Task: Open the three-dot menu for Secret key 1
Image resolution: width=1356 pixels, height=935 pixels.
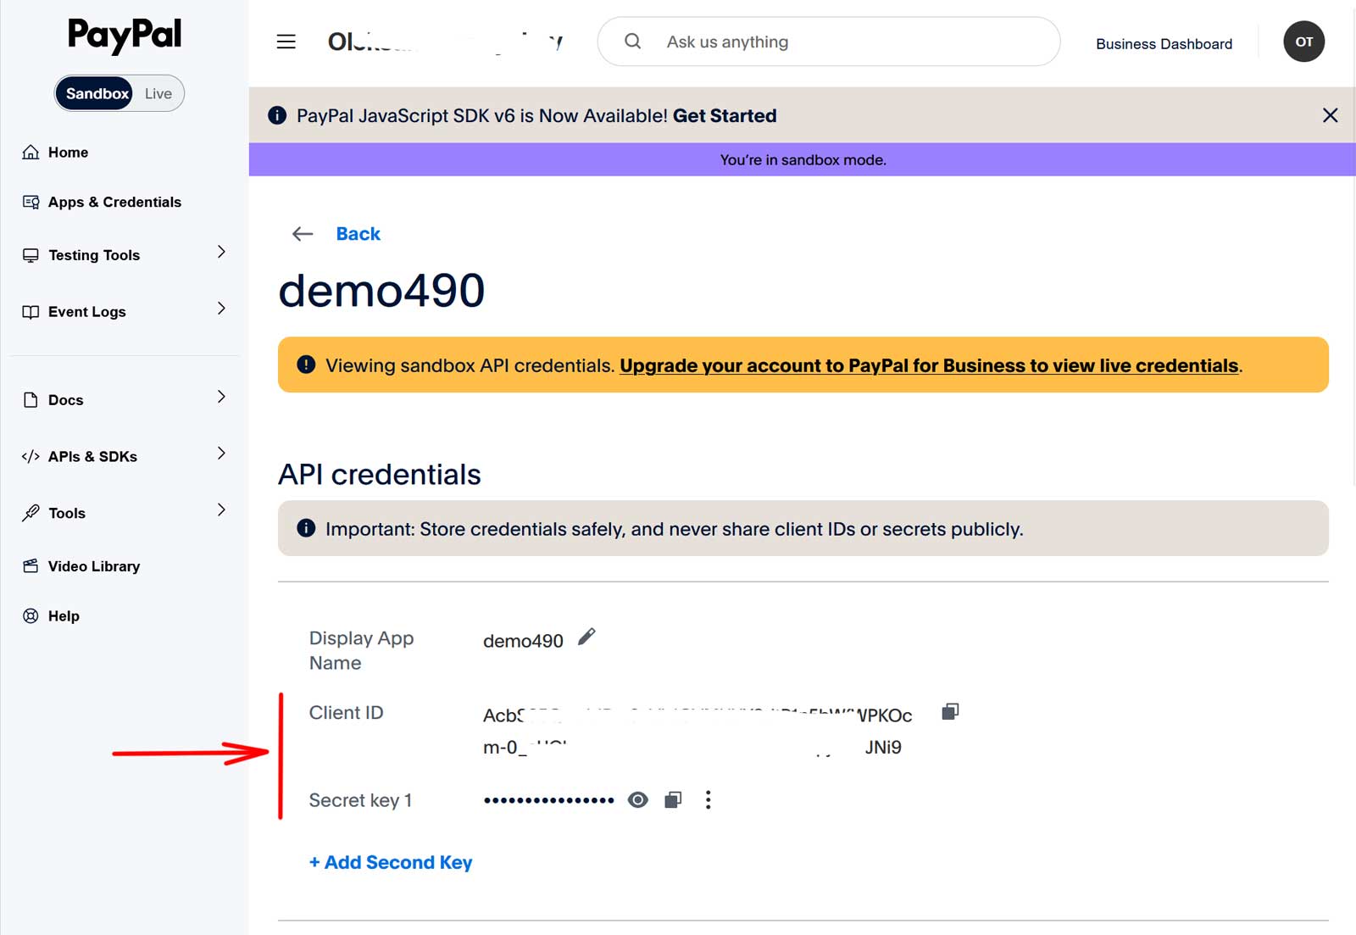Action: [x=708, y=800]
